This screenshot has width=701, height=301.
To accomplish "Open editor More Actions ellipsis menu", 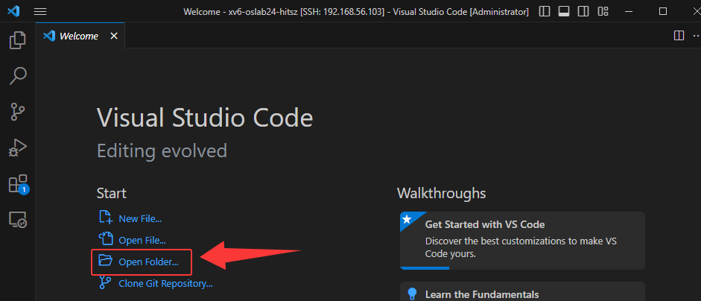I will (x=695, y=36).
